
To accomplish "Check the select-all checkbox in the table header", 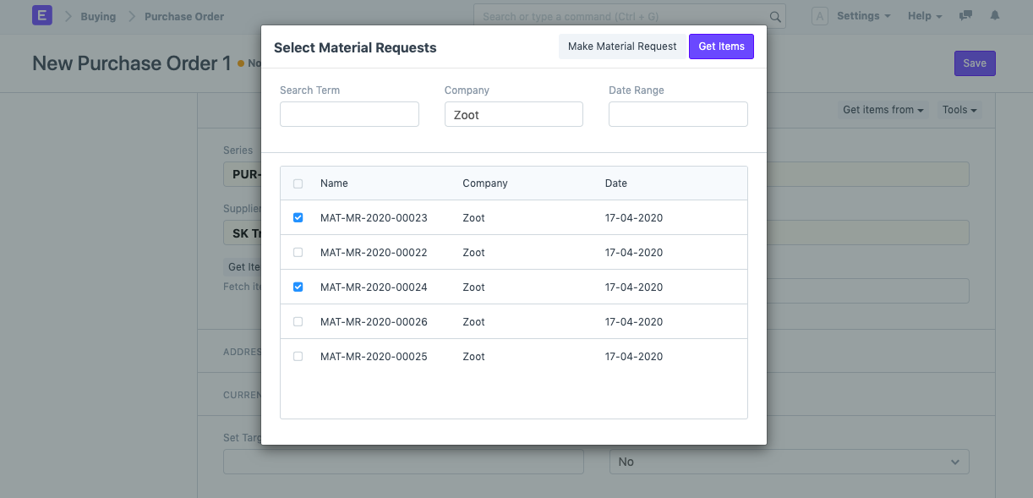I will point(298,183).
